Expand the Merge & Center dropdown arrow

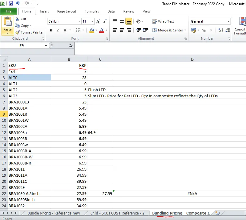[185, 30]
